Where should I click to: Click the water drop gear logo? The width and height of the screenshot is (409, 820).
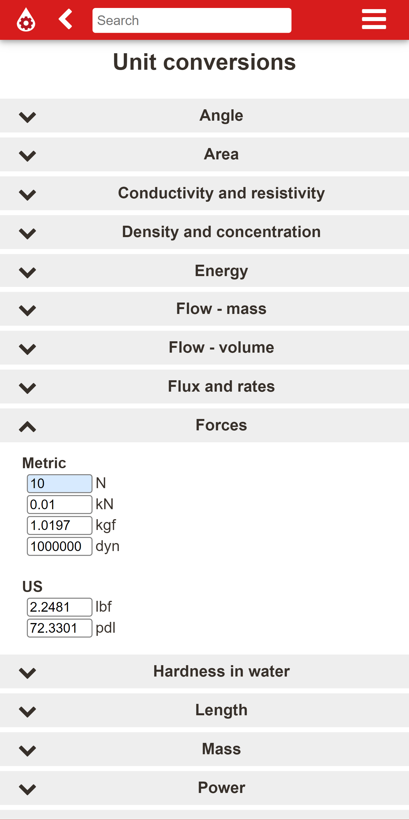[26, 20]
